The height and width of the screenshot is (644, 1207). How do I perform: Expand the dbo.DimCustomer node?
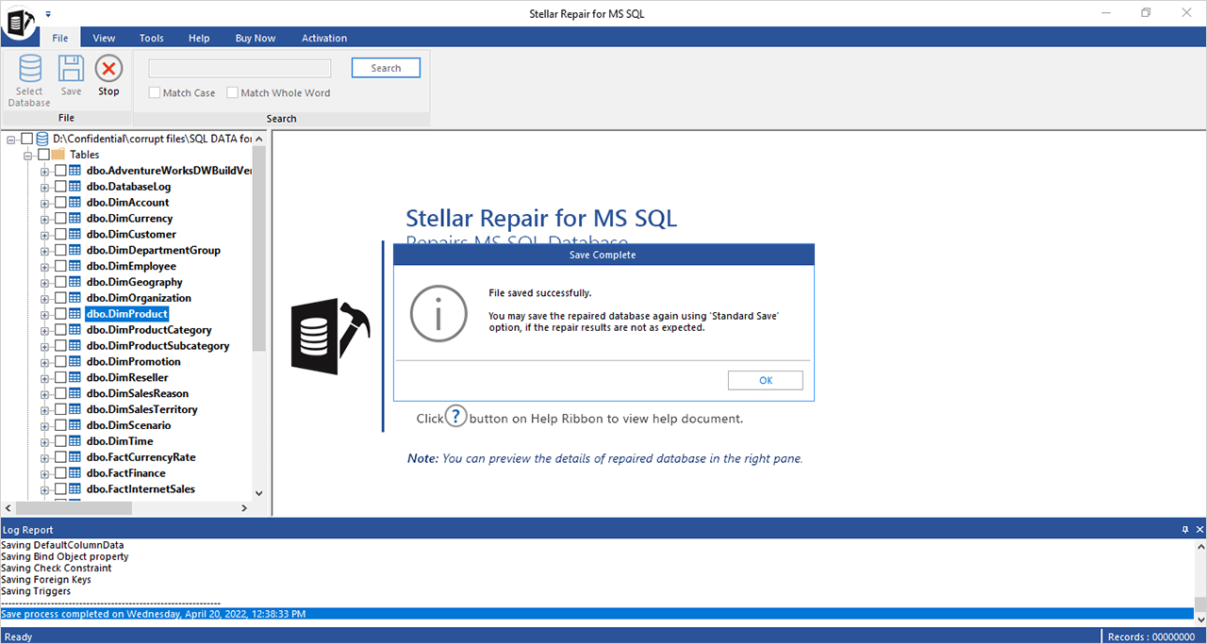point(45,235)
